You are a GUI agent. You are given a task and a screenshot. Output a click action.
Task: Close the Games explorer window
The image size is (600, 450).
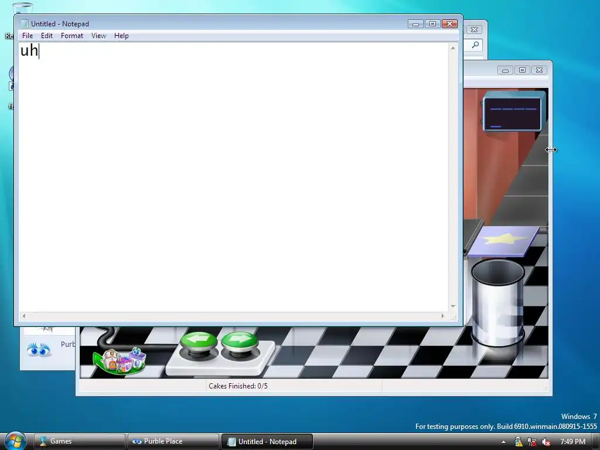point(474,29)
